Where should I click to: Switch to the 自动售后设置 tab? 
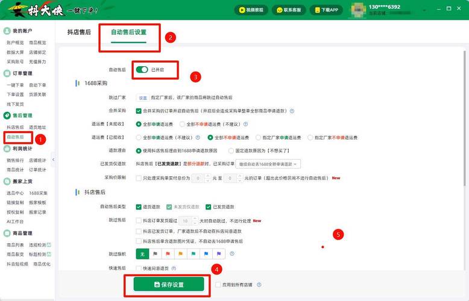(x=128, y=32)
